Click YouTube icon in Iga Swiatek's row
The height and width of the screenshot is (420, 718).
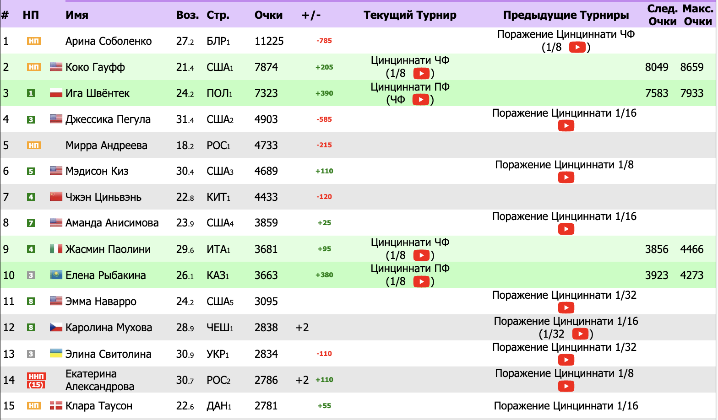[420, 99]
